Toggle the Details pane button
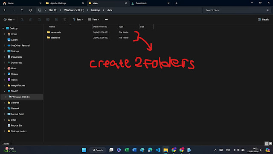The width and height of the screenshot is (273, 154). point(263,19)
